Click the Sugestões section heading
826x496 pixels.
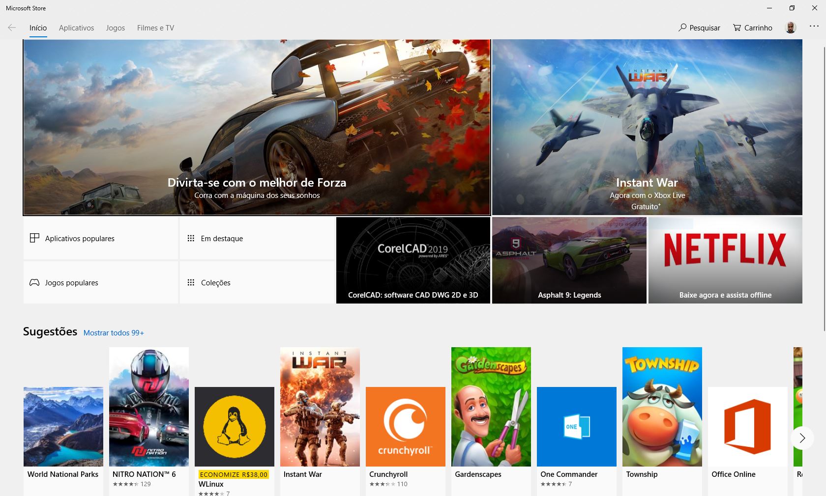pos(50,331)
